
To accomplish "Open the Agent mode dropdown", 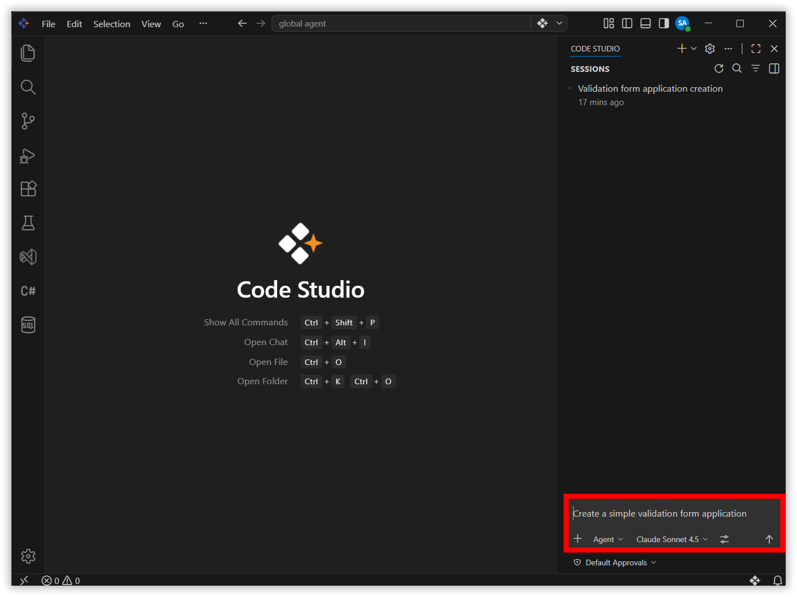I will 608,539.
